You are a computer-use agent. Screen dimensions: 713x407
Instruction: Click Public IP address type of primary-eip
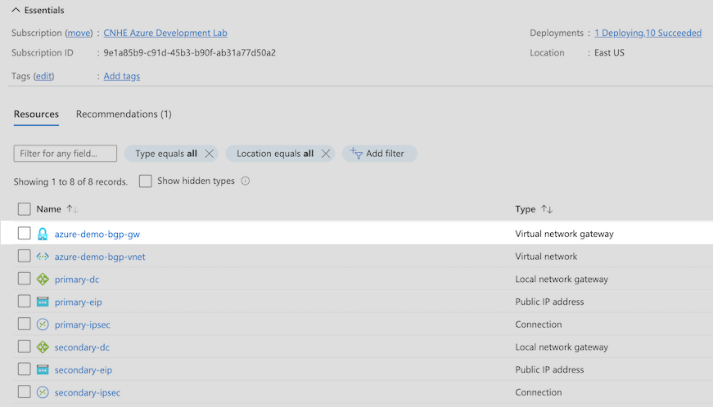click(549, 302)
